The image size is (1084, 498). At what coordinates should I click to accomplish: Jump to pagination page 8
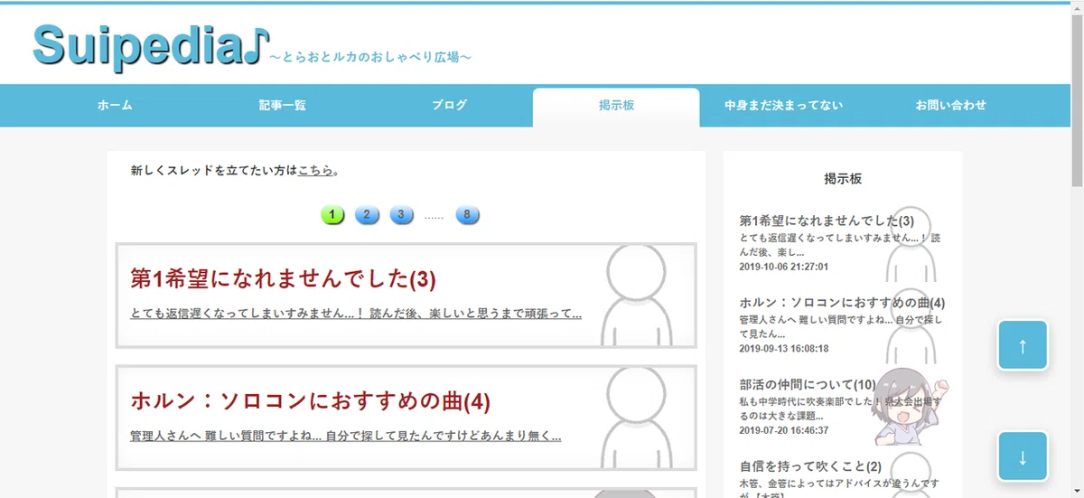pos(467,215)
